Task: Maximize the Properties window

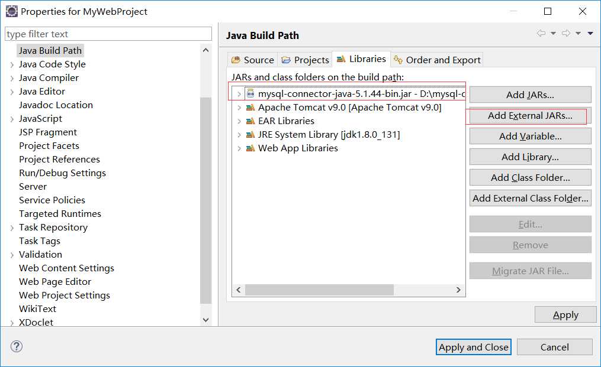Action: (x=548, y=11)
